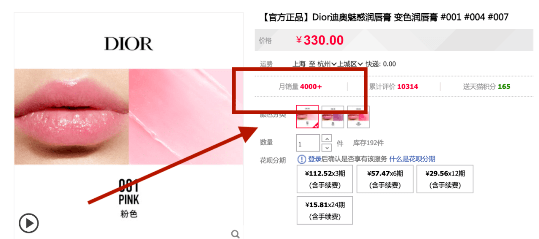Image resolution: width=539 pixels, height=239 pixels.
Task: Open the 杭州 city dropdown
Action: click(327, 64)
